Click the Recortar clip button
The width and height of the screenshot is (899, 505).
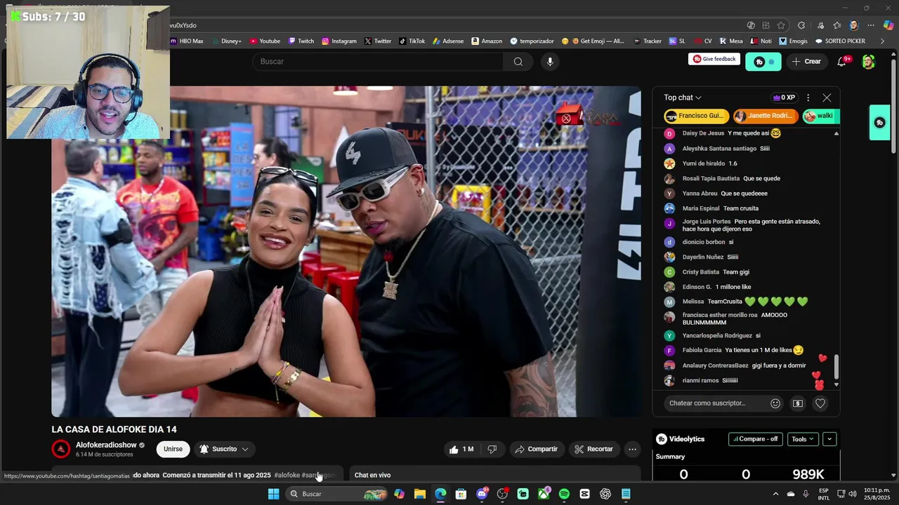point(594,449)
